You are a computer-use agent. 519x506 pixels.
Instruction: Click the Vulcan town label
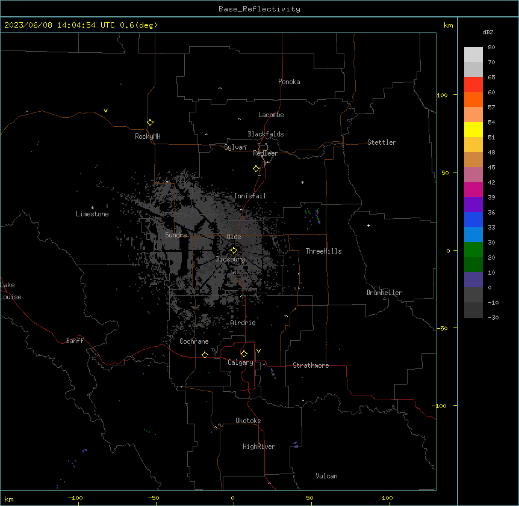[327, 476]
